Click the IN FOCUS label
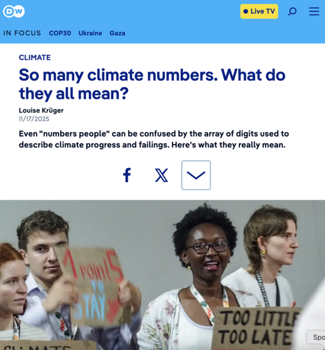325x350 pixels. pos(22,33)
